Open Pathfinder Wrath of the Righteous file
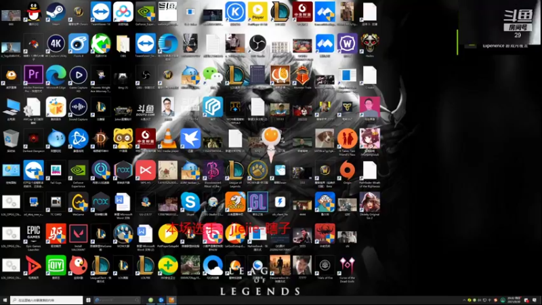The width and height of the screenshot is (542, 305). 369,171
